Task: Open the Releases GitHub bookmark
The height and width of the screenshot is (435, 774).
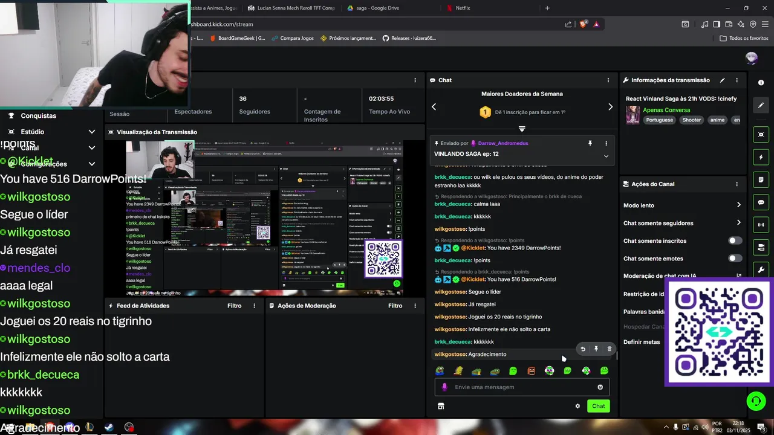Action: point(409,38)
